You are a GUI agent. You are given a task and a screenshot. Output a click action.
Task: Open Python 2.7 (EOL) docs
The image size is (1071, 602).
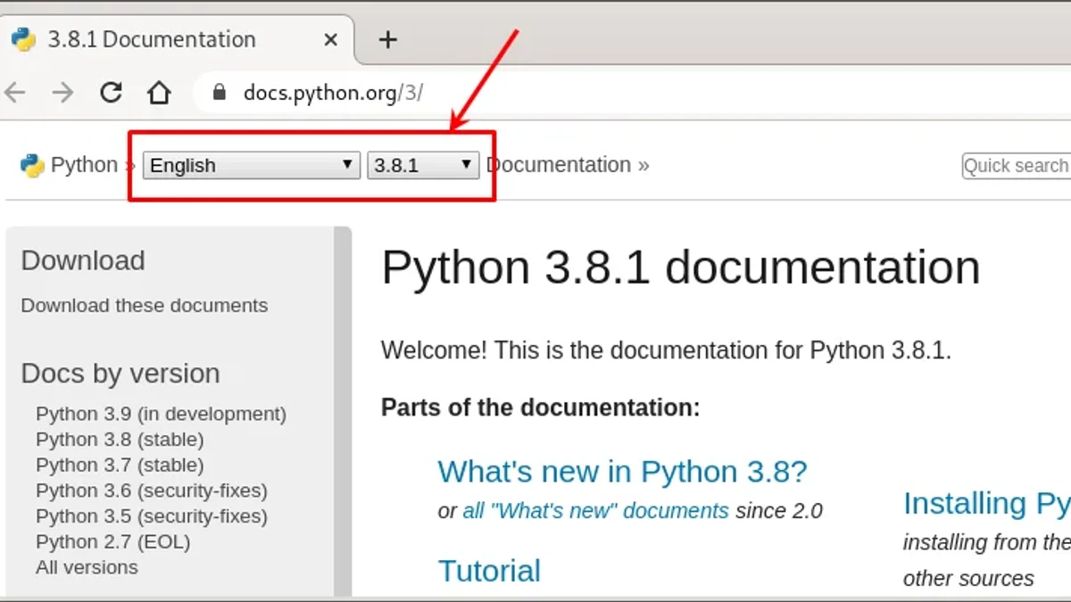pos(113,542)
